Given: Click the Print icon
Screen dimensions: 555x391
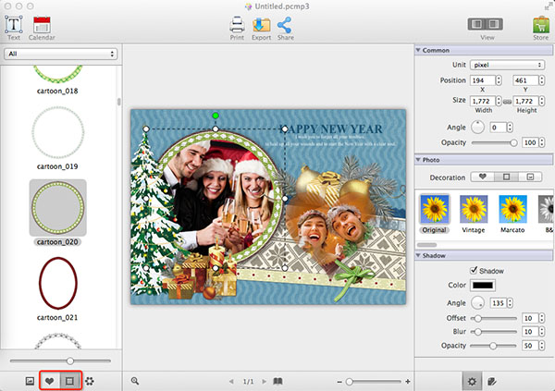Looking at the screenshot, I should click(x=238, y=25).
